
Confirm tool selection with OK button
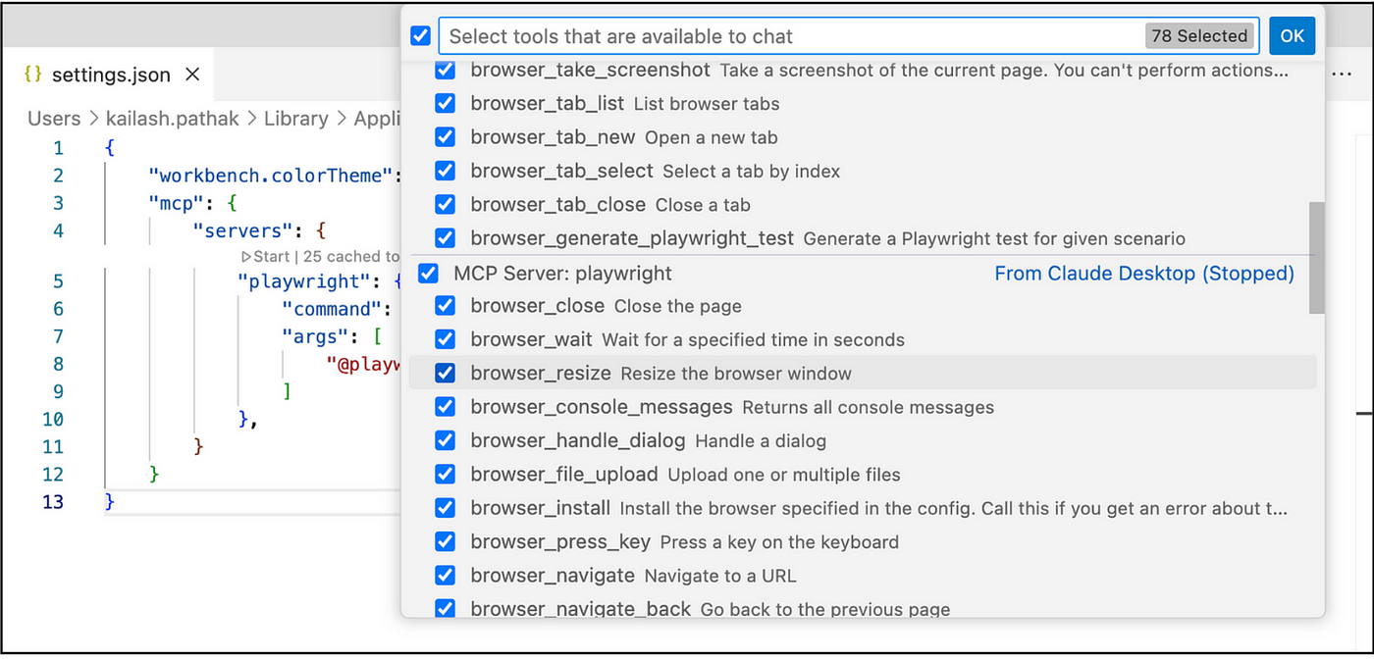[1292, 36]
